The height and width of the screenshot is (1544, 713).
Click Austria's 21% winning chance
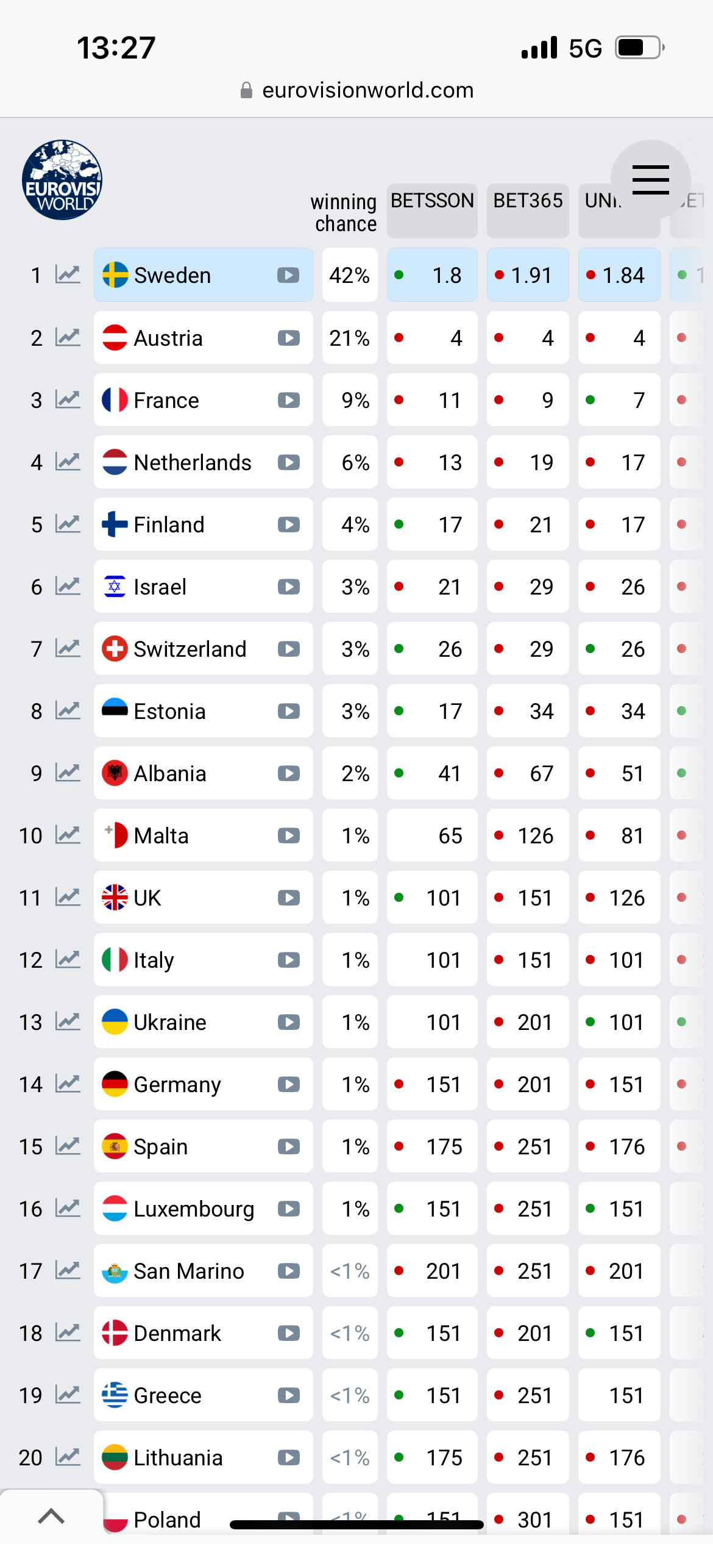tap(350, 338)
